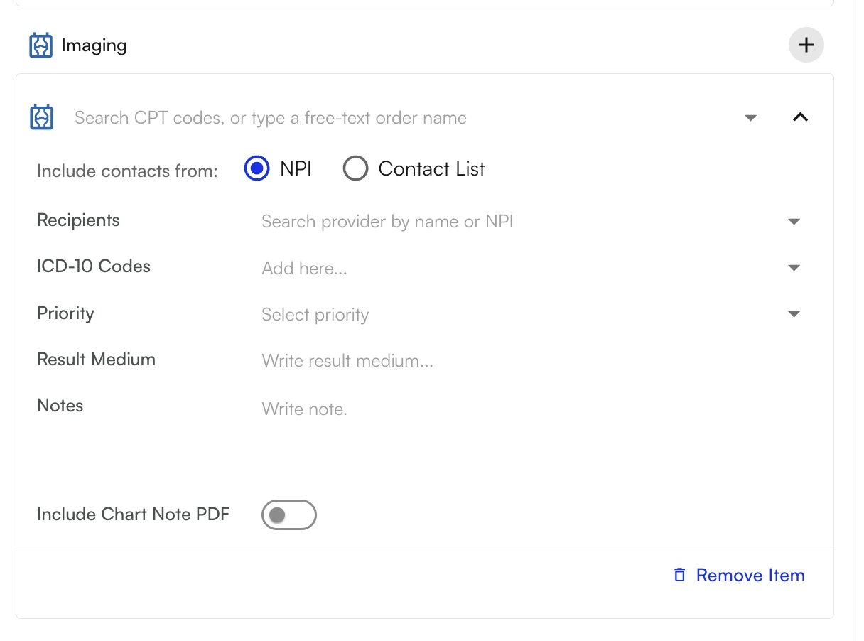864x641 pixels.
Task: Click the Notes label
Action: (x=60, y=406)
